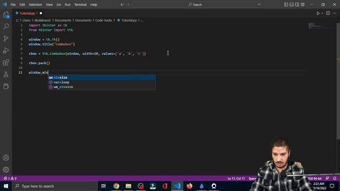This screenshot has height=191, width=340.
Task: Click Ln 11, Col 11 status entry
Action: (x=236, y=178)
